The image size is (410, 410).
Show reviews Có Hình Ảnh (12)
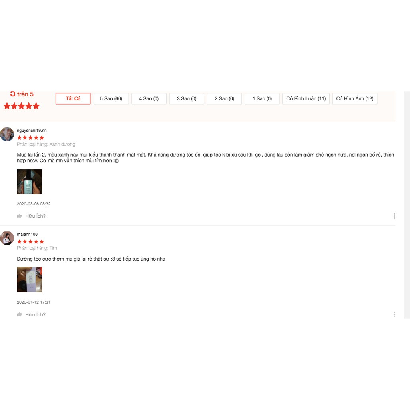tap(355, 98)
